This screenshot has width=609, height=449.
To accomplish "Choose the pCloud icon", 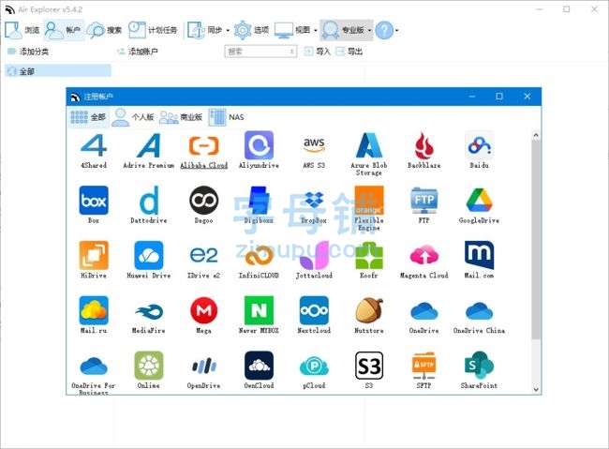I will pyautogui.click(x=314, y=367).
